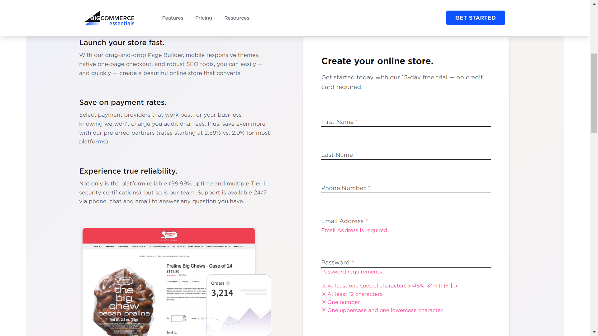Viewport: 598px width, 336px height.
Task: Open the Features menu item
Action: 173,18
